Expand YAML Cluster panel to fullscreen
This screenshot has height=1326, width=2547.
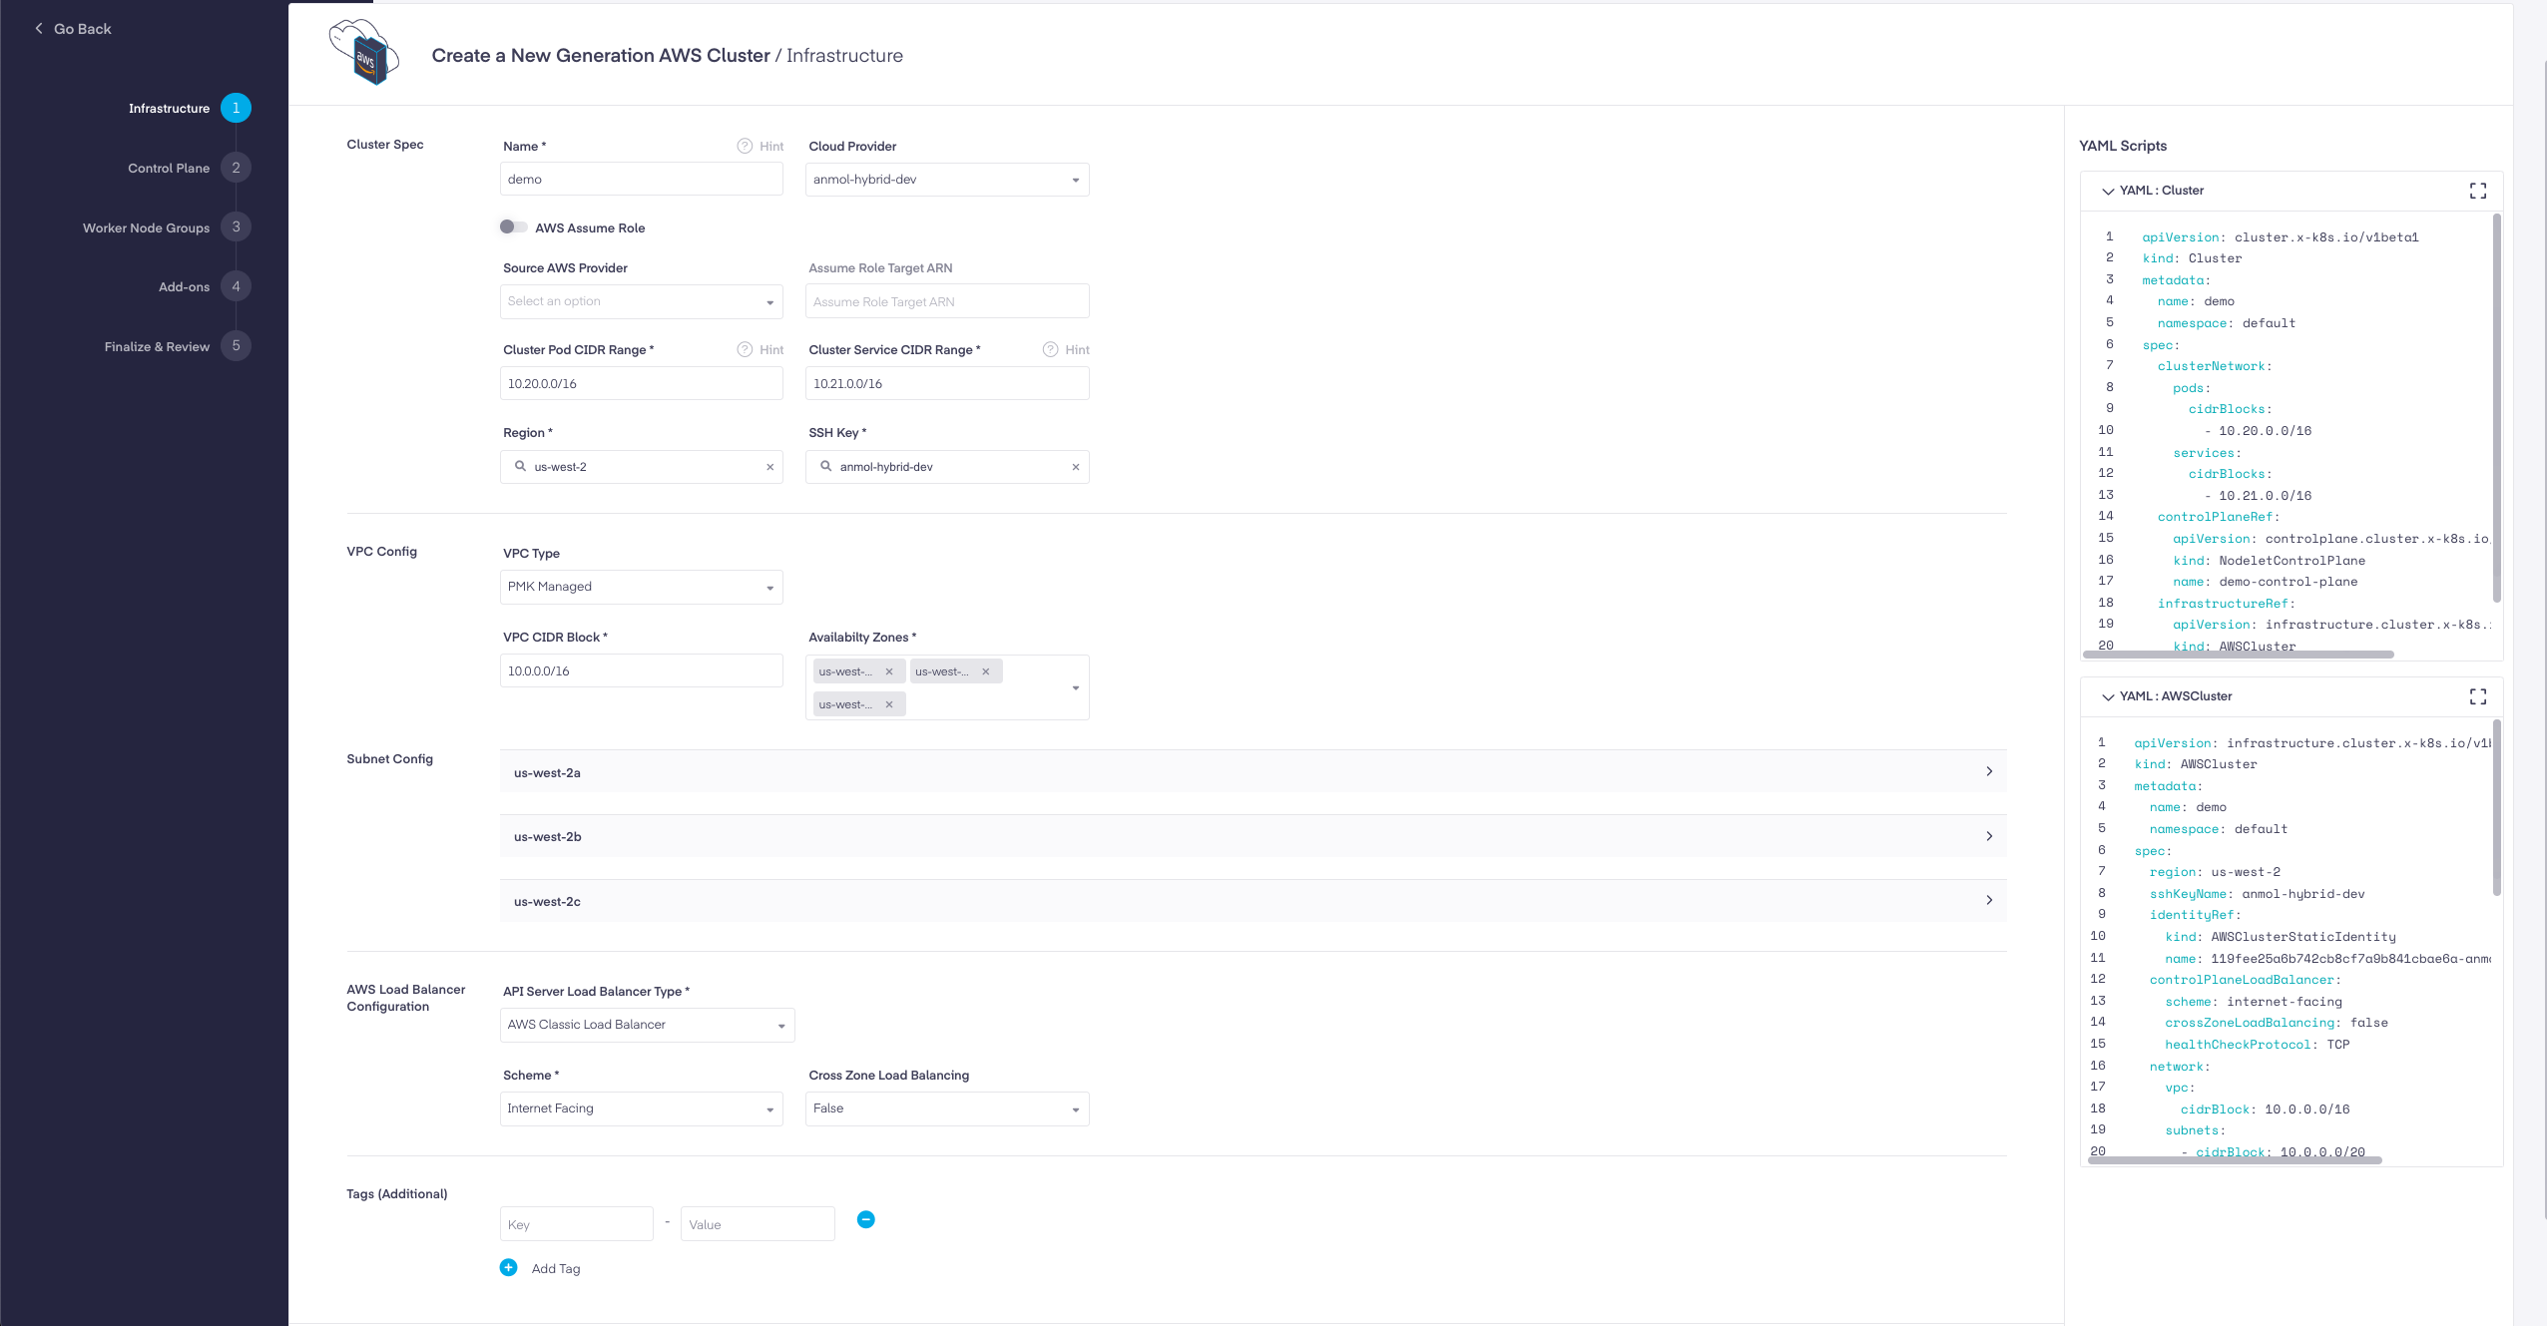[x=2477, y=191]
